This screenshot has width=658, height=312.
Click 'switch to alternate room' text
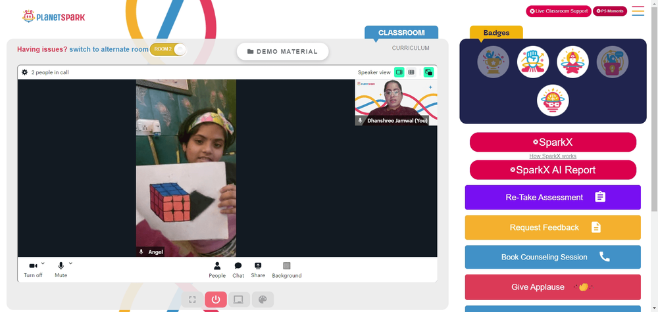[109, 49]
